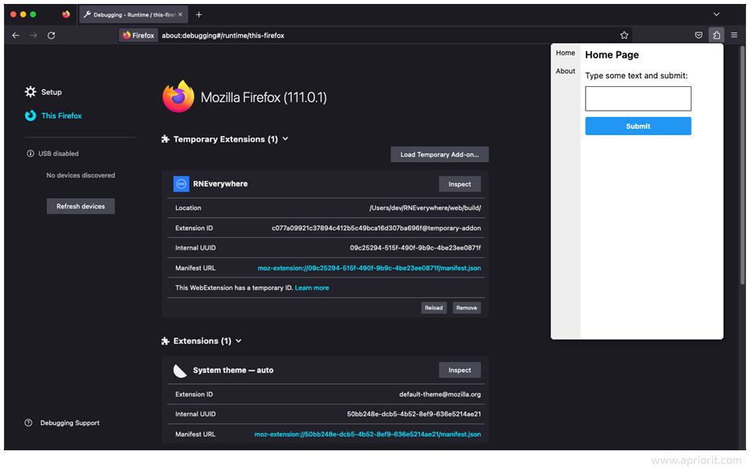750x474 pixels.
Task: Click the RNEverywhere Internal UUID value
Action: 415,248
